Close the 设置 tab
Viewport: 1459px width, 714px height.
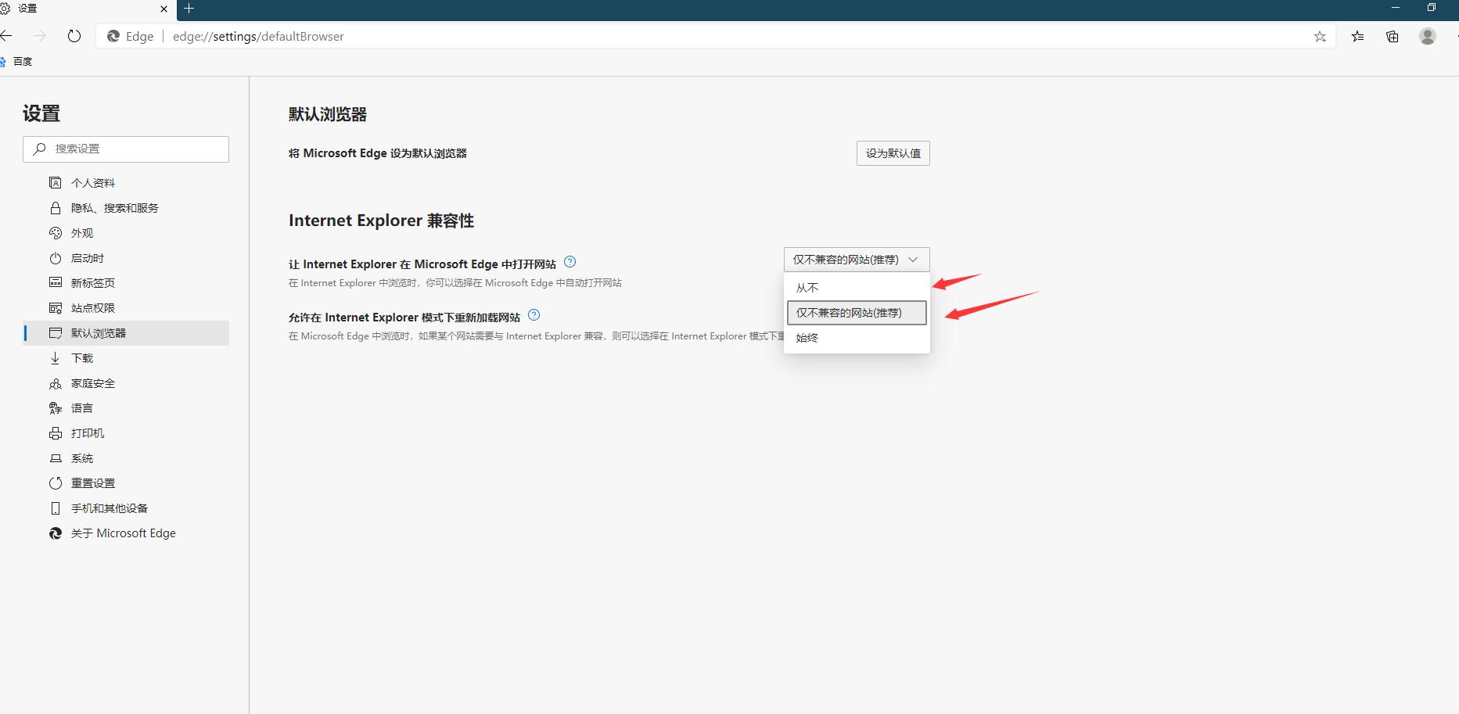[164, 9]
